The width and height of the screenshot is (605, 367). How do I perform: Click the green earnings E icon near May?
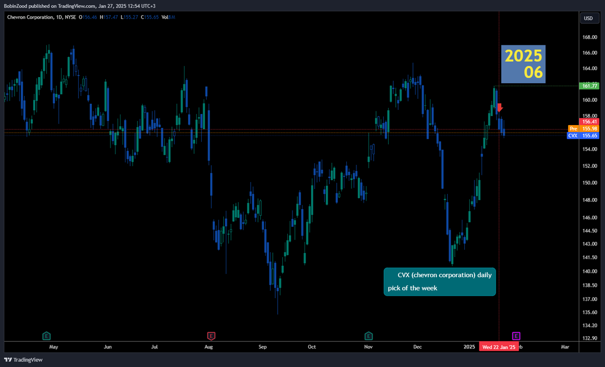[46, 336]
